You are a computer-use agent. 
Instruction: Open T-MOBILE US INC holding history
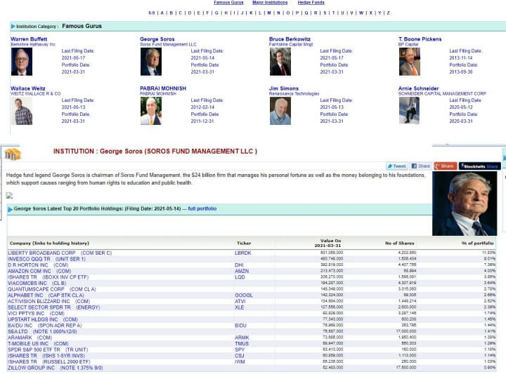38,344
